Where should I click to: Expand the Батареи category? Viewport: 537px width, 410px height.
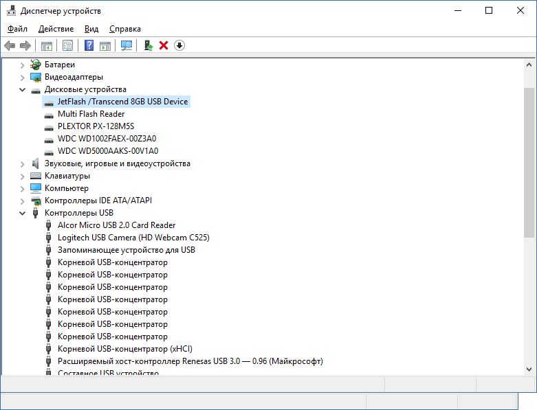[22, 65]
